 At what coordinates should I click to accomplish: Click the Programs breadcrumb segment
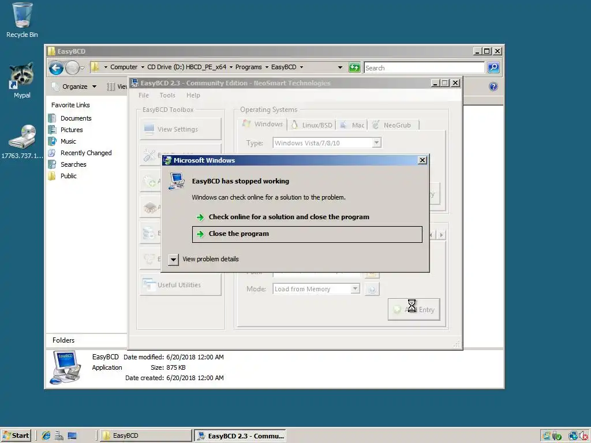[248, 67]
